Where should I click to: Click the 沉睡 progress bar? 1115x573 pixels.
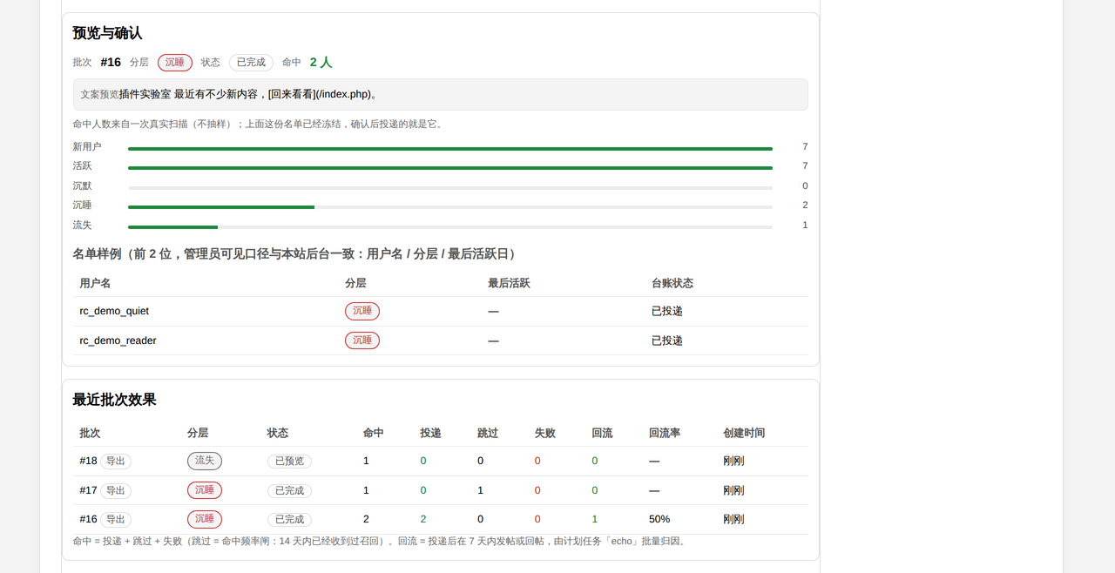click(x=450, y=207)
